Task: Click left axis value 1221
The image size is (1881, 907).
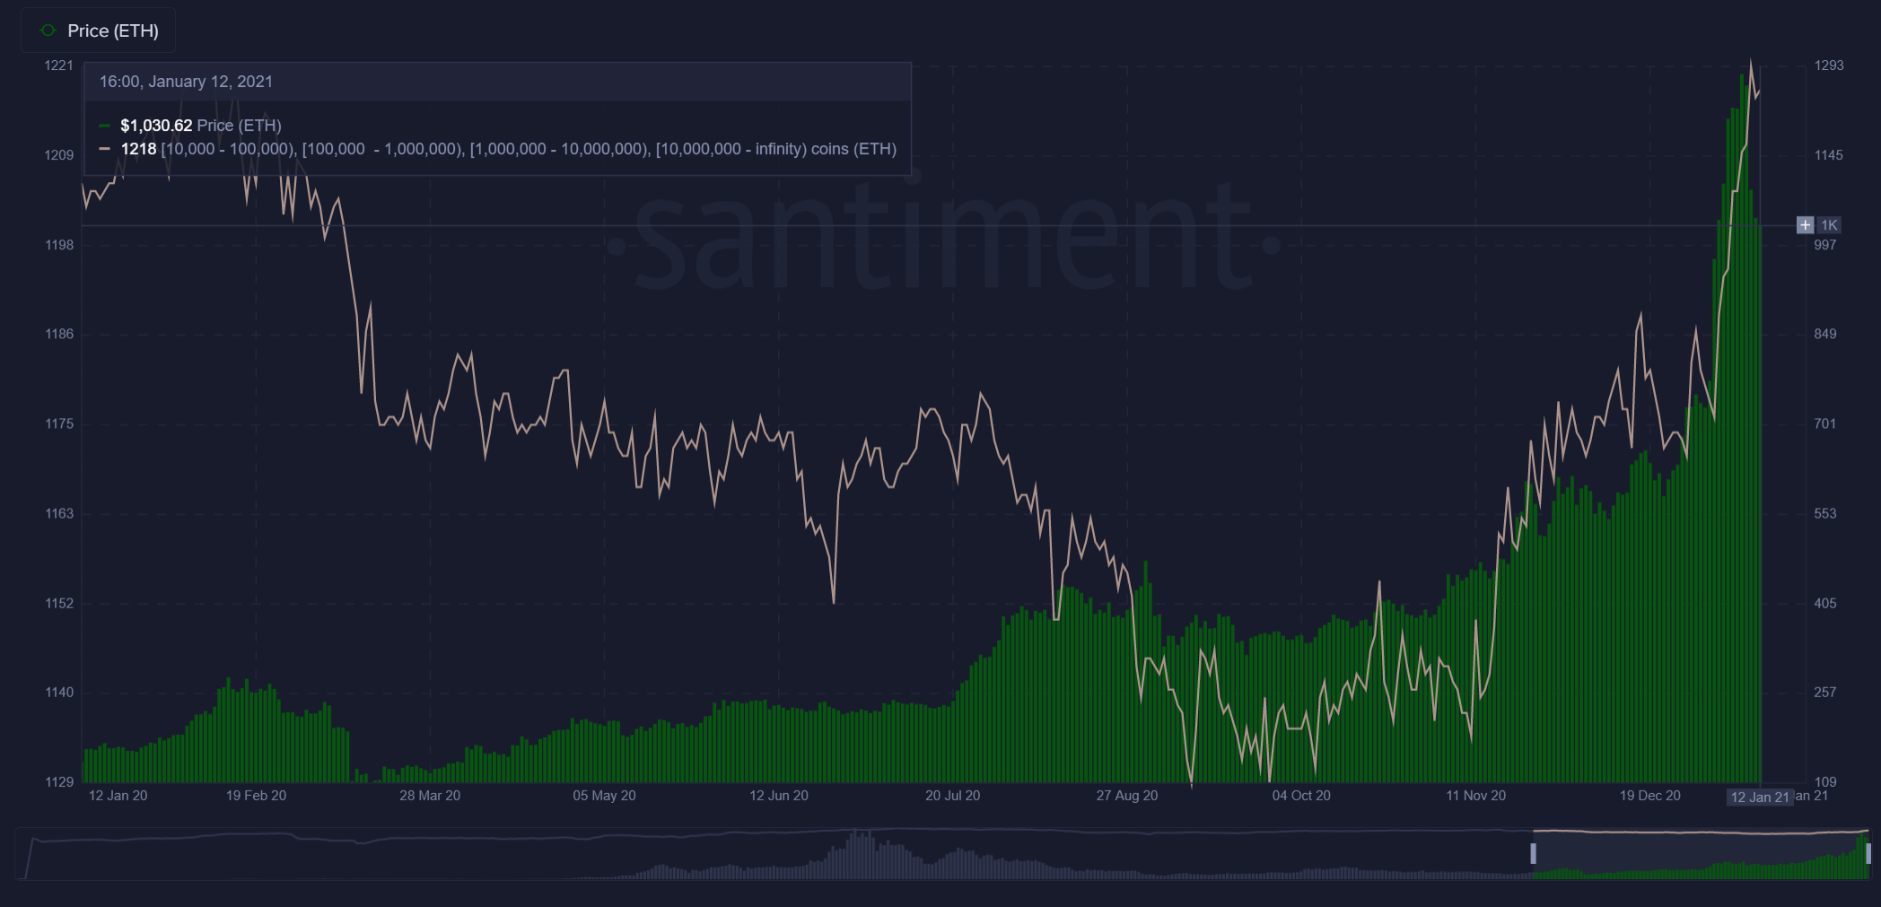Action: point(59,65)
